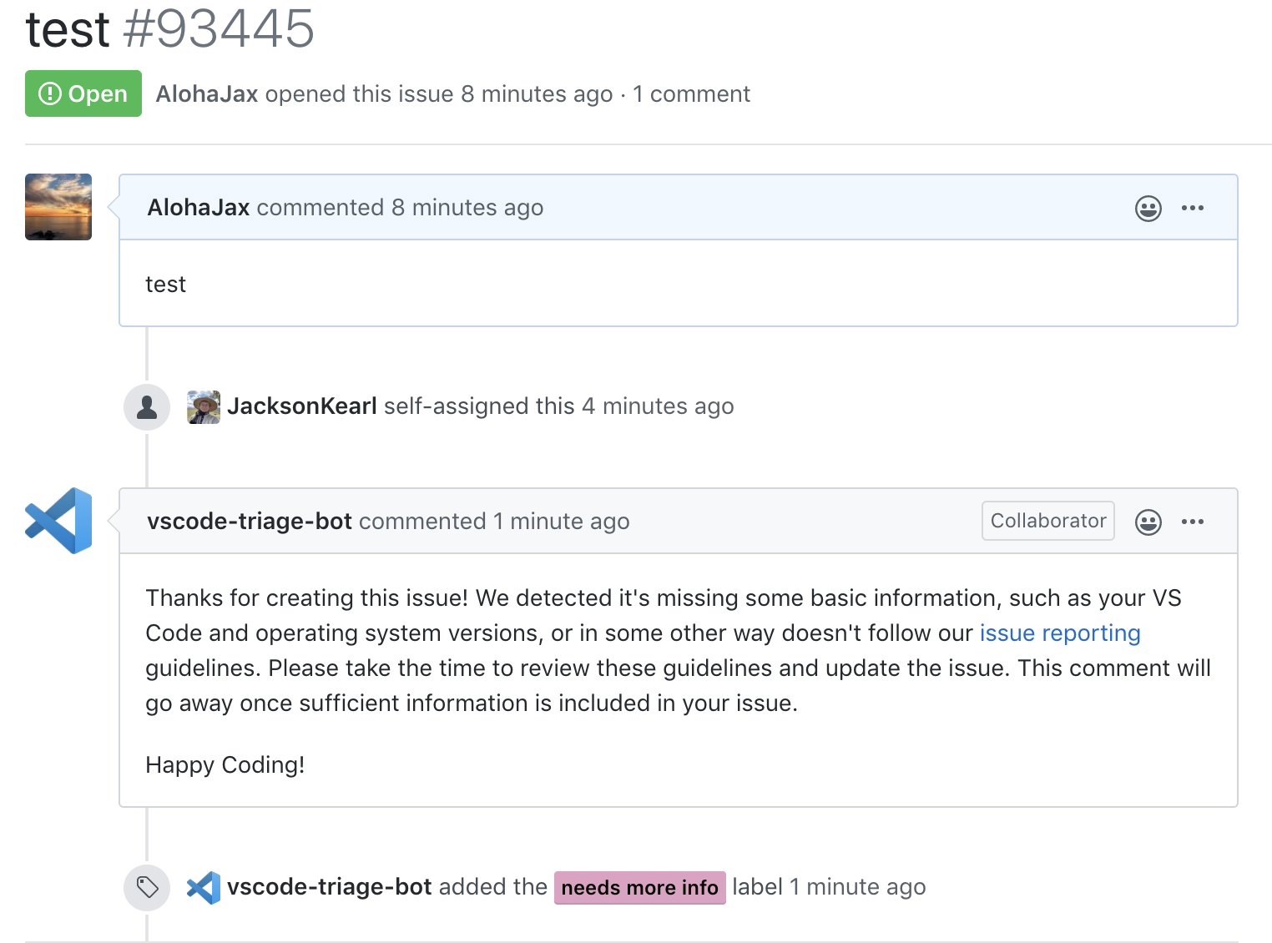Click small VS Code icon beside label event

(204, 888)
